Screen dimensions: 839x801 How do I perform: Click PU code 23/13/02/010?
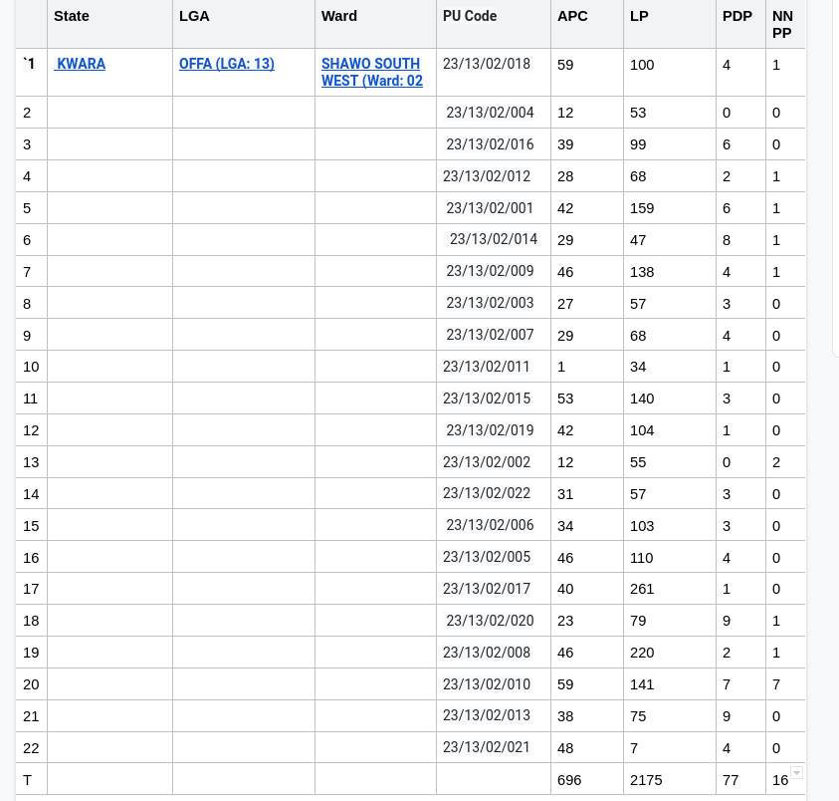487,684
